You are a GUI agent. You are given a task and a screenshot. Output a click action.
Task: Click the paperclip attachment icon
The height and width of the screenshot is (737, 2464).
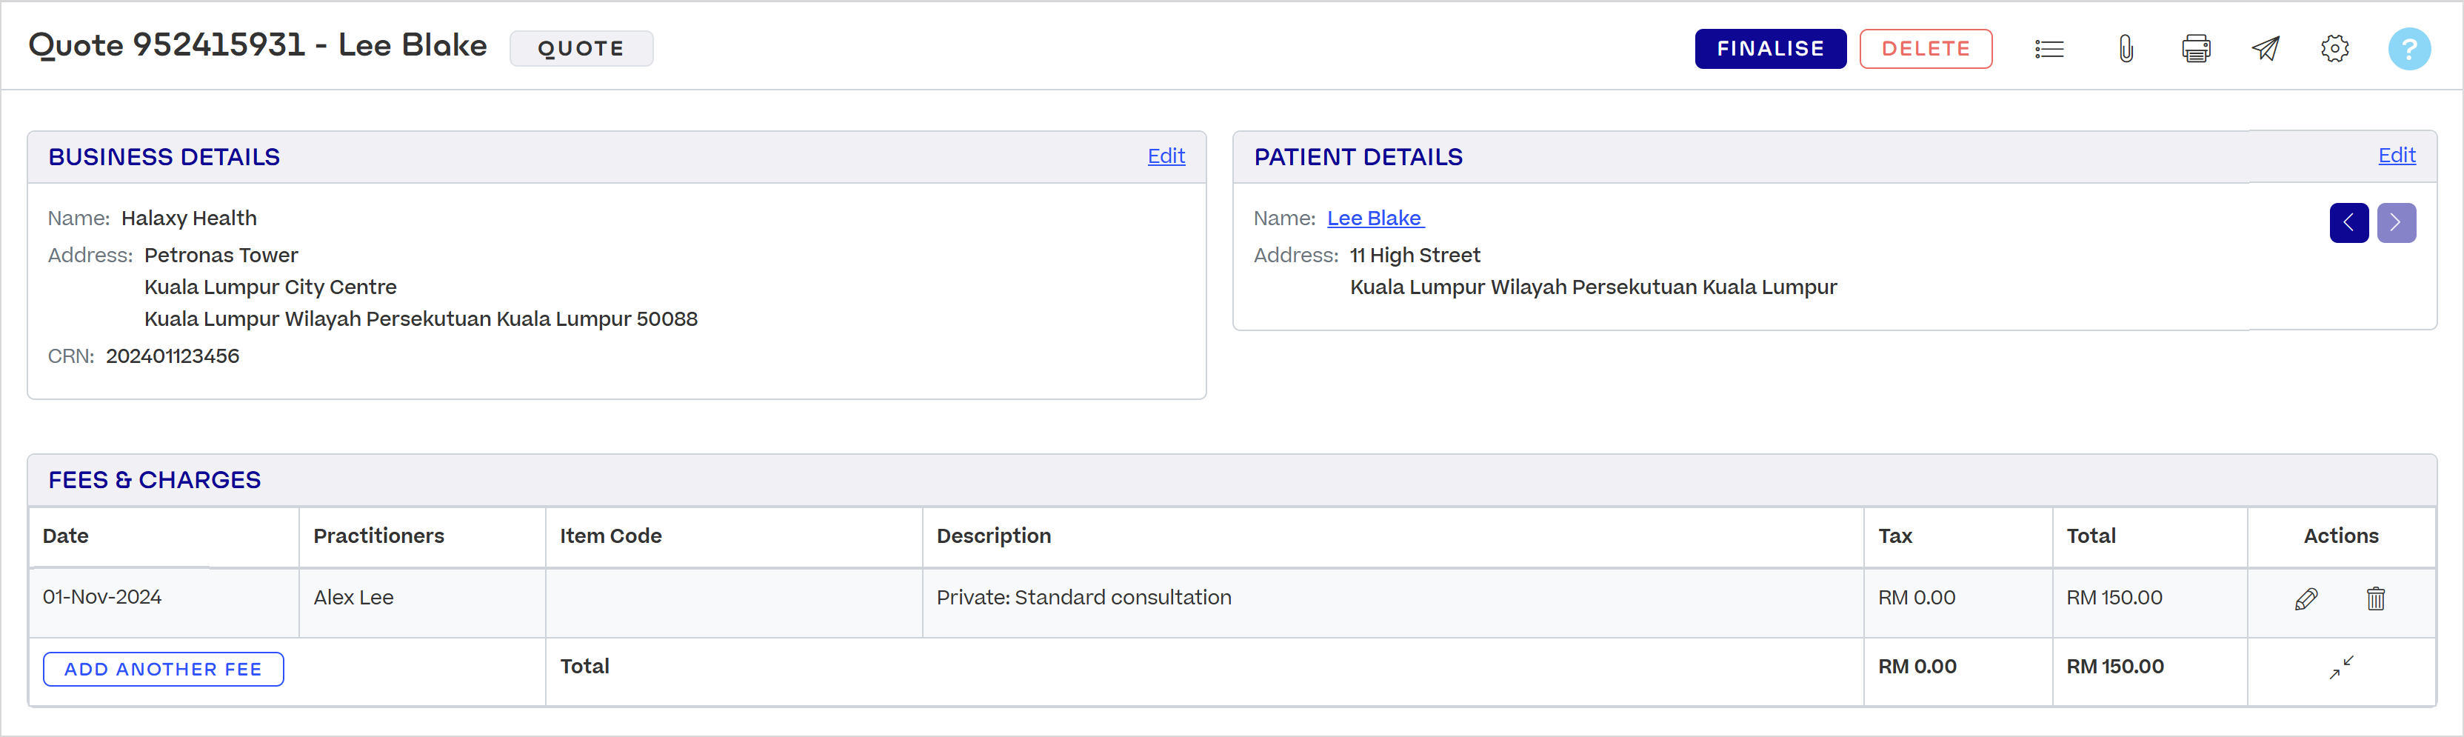click(x=2126, y=49)
